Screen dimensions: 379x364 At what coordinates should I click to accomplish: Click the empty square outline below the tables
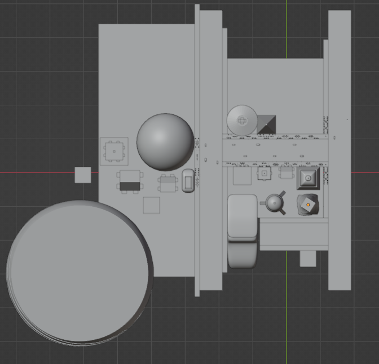151,205
